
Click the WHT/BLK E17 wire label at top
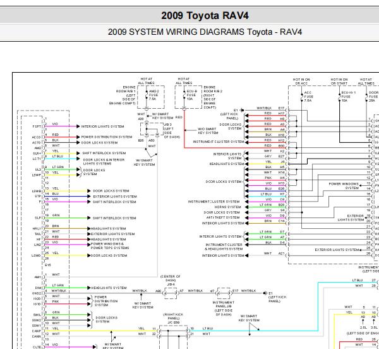point(270,108)
